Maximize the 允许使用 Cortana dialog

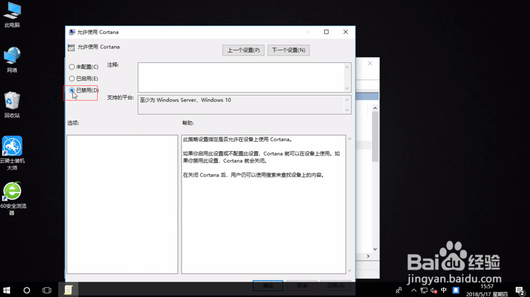click(326, 32)
